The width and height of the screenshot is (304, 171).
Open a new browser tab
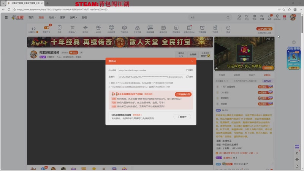47,3
